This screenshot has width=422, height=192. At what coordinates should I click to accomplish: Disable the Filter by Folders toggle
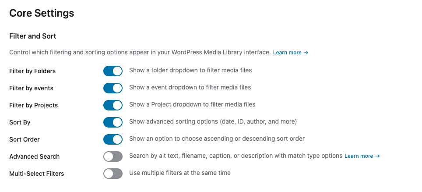click(x=113, y=71)
